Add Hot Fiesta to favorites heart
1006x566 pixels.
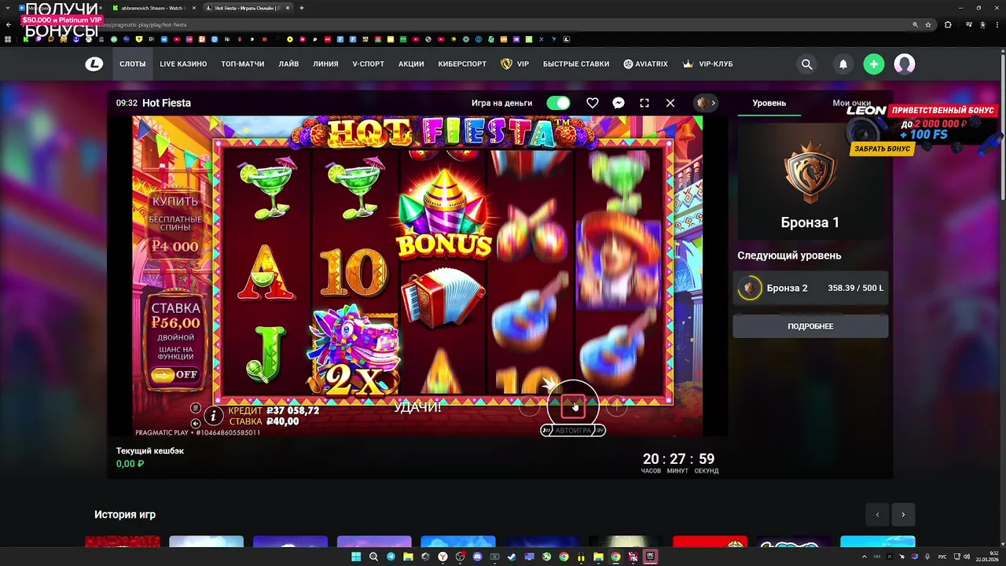pos(593,103)
